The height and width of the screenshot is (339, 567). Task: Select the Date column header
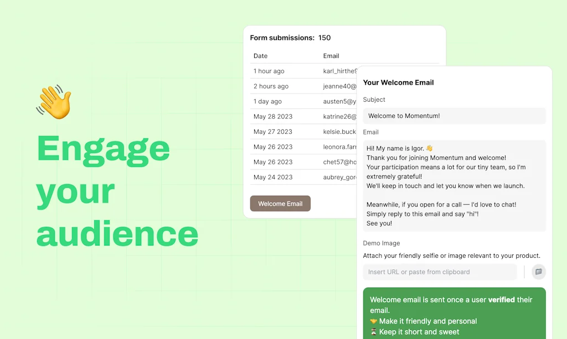tap(260, 56)
